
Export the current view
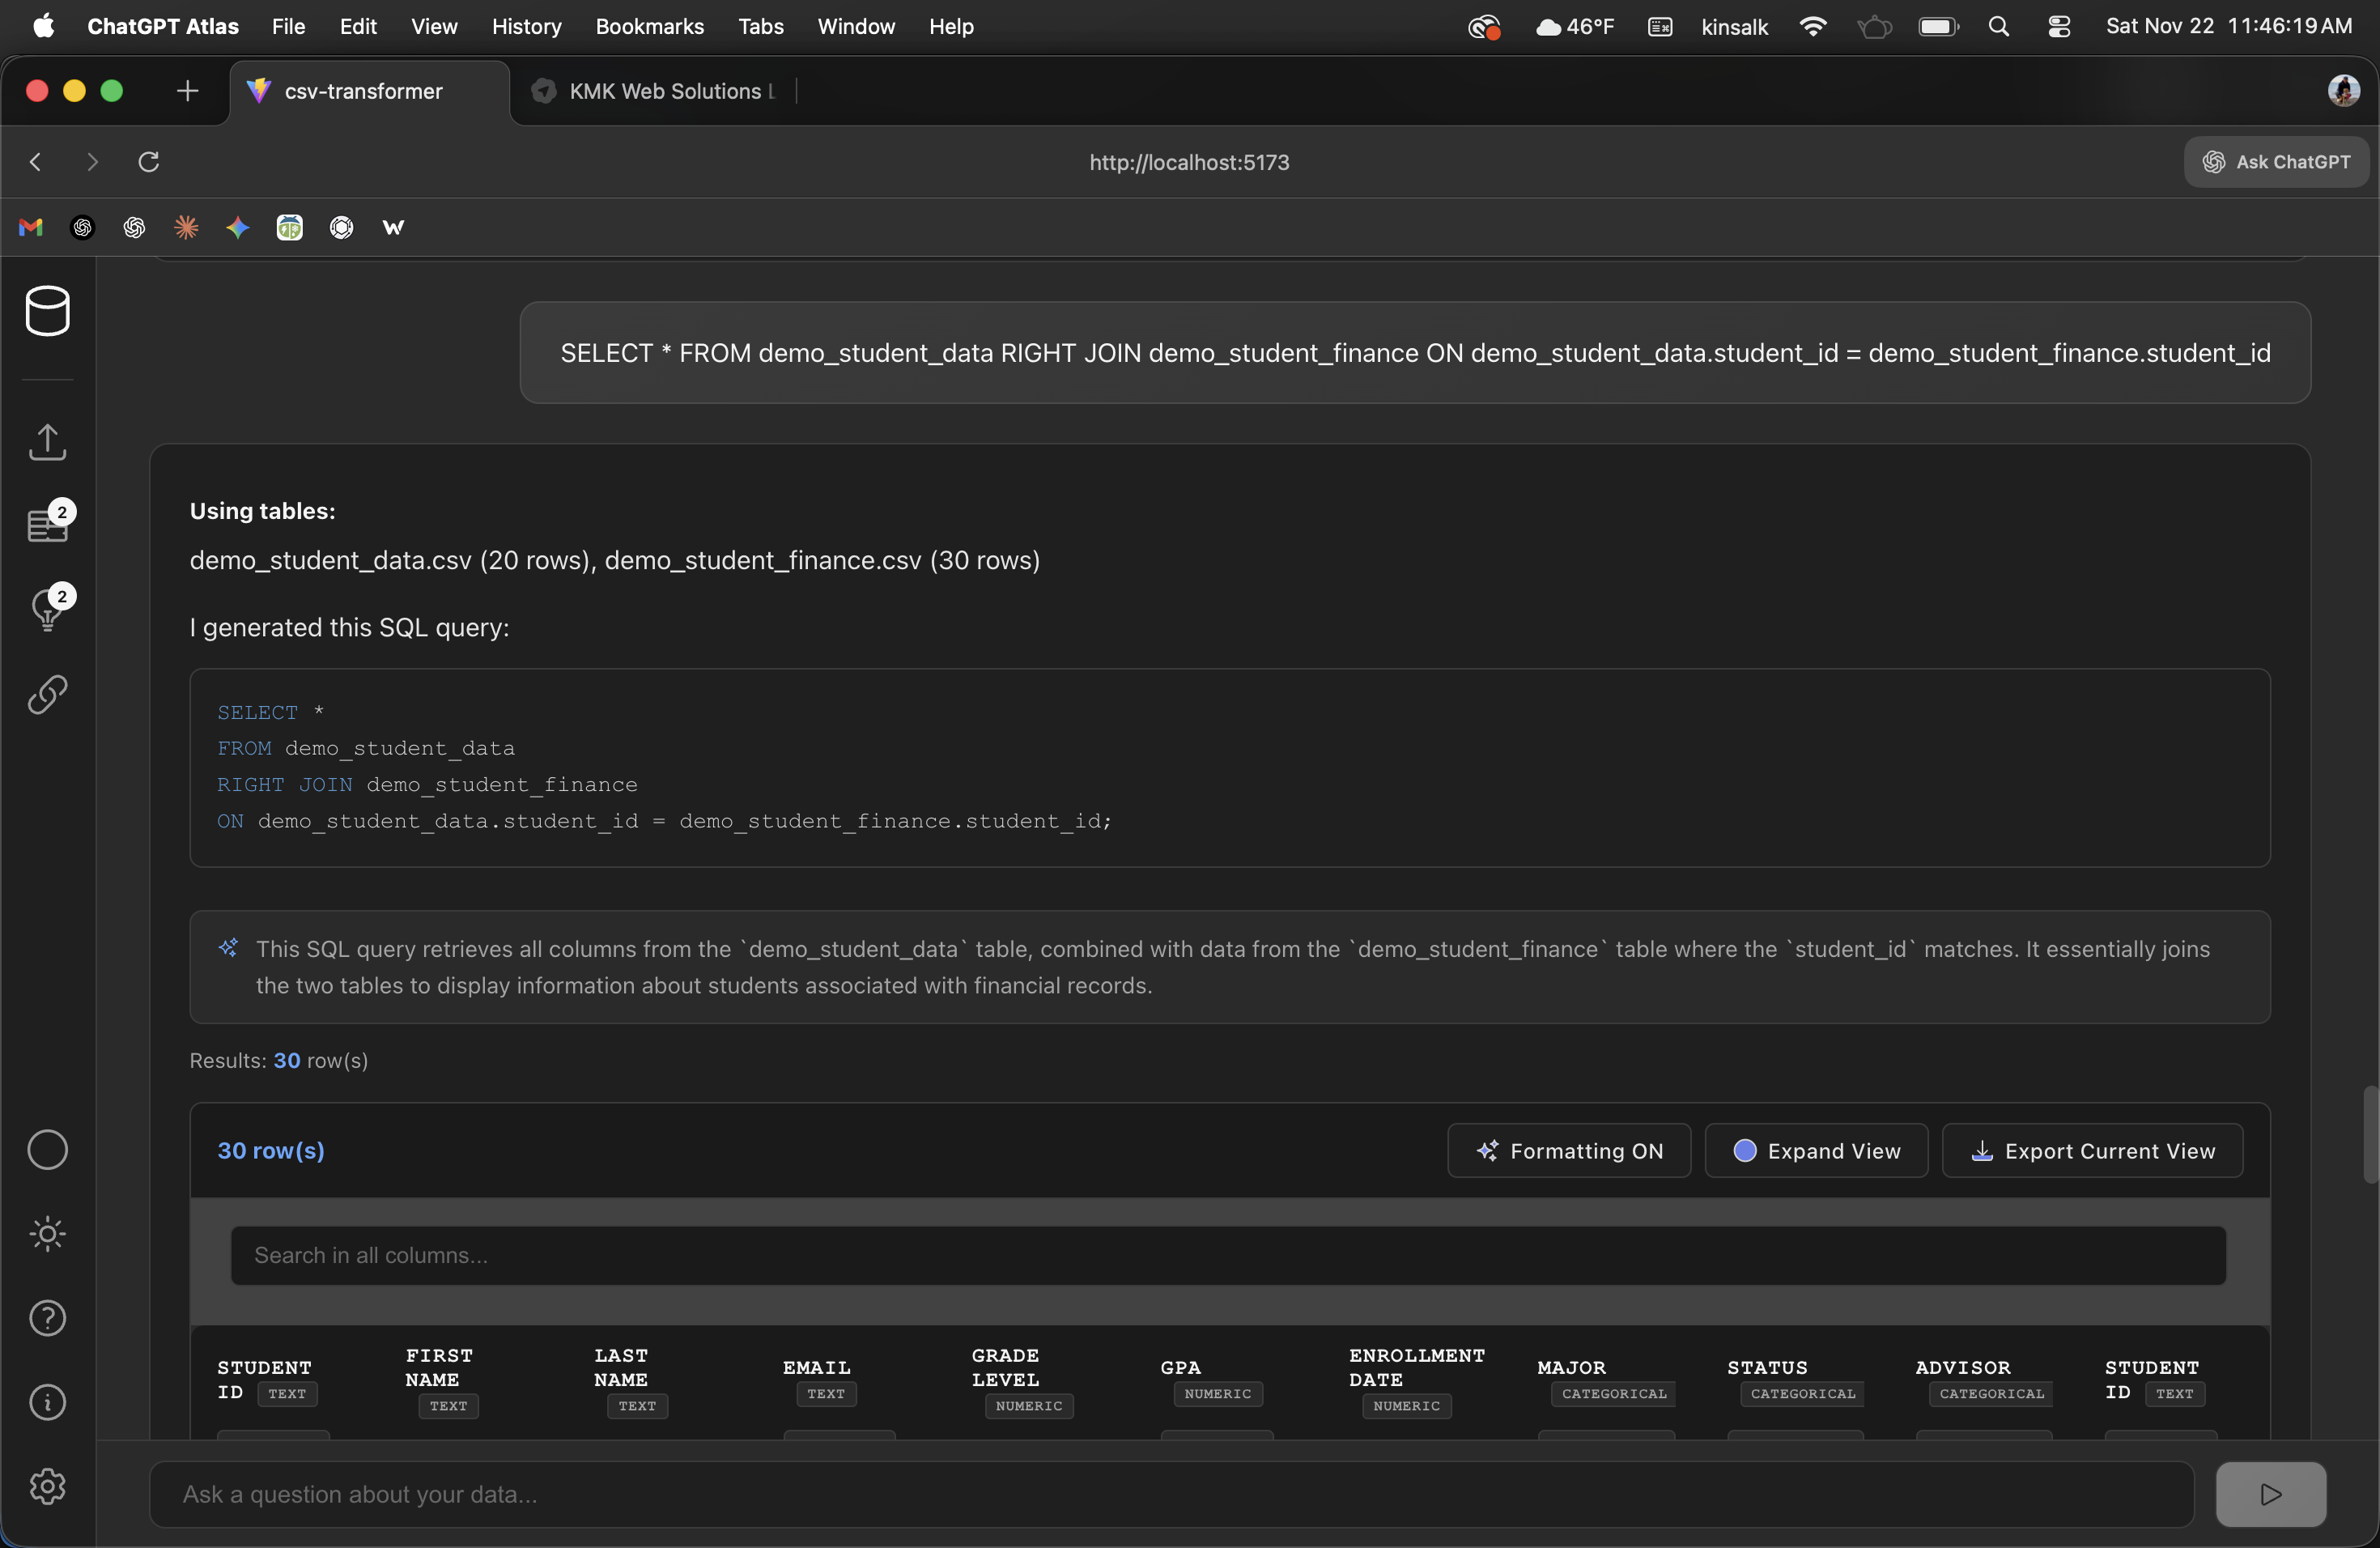(2093, 1150)
